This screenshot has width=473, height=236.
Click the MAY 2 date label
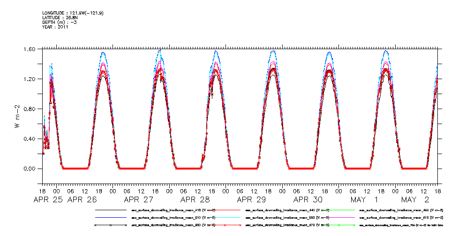click(416, 199)
